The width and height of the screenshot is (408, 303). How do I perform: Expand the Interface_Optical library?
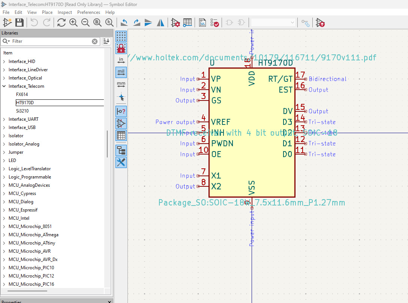point(4,78)
